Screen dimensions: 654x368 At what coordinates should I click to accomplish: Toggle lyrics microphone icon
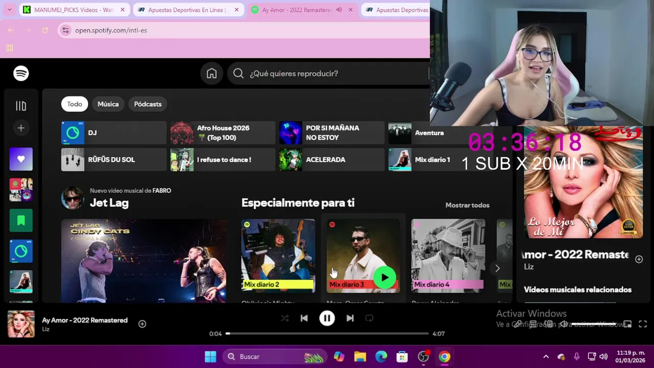518,324
